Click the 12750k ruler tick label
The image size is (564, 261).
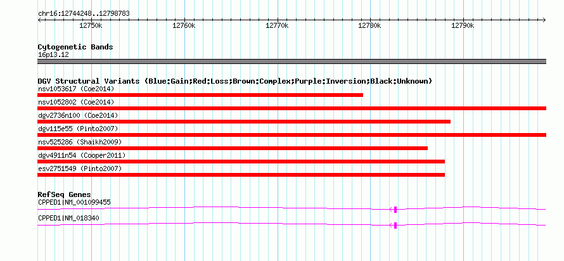[91, 25]
